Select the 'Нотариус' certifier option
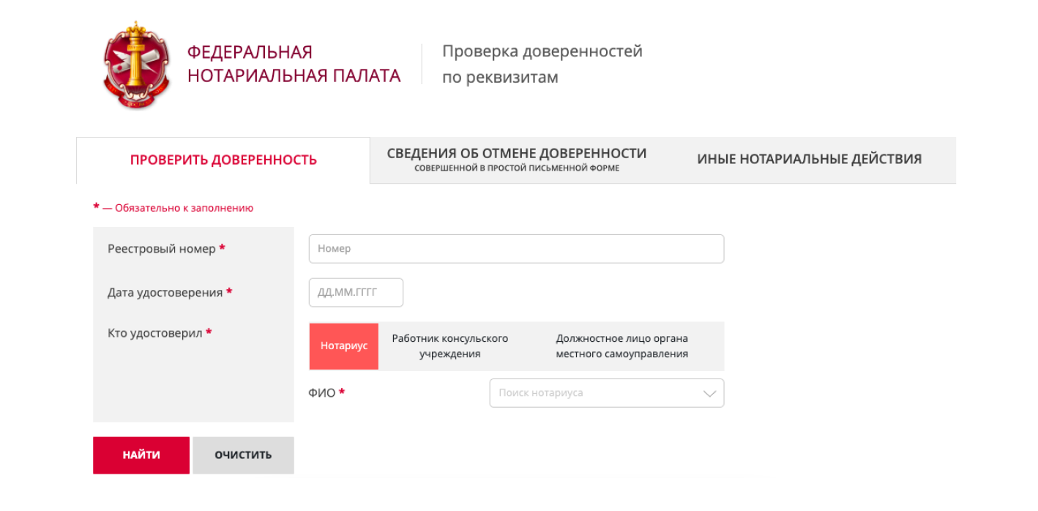The width and height of the screenshot is (1038, 511). click(x=344, y=346)
